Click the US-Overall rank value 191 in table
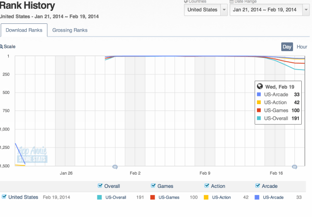Image resolution: width=312 pixels, height=217 pixels. tap(140, 198)
